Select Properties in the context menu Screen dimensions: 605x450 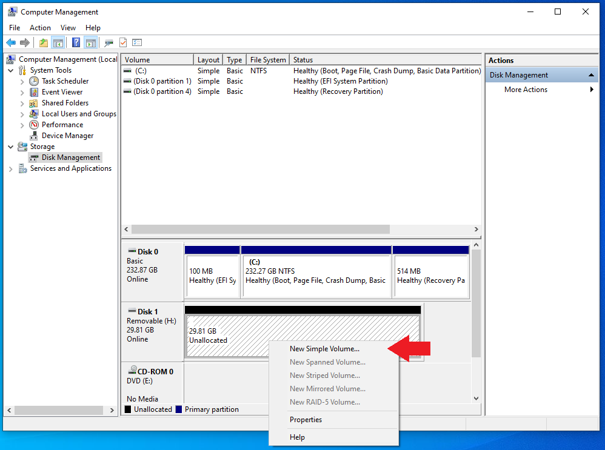[x=306, y=420]
